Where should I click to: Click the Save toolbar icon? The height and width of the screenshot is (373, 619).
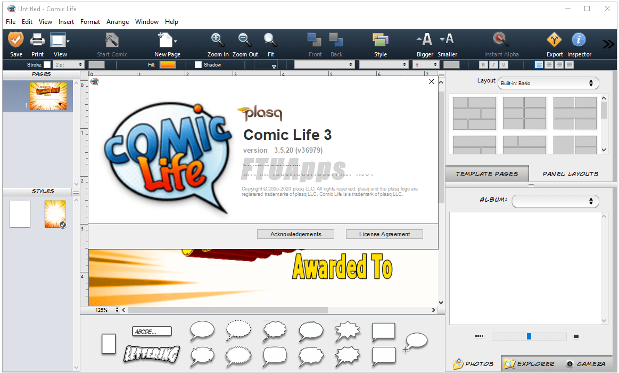point(16,40)
